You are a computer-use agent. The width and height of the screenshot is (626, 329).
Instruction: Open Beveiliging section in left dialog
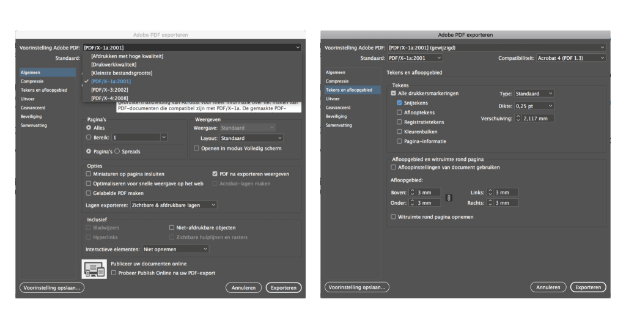pos(31,117)
